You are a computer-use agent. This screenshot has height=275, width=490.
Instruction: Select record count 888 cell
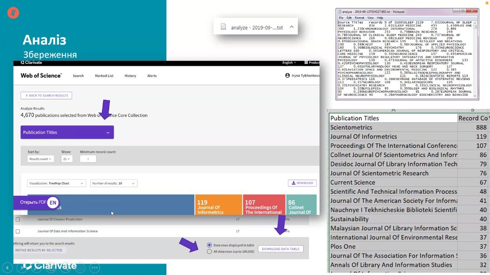click(474, 128)
